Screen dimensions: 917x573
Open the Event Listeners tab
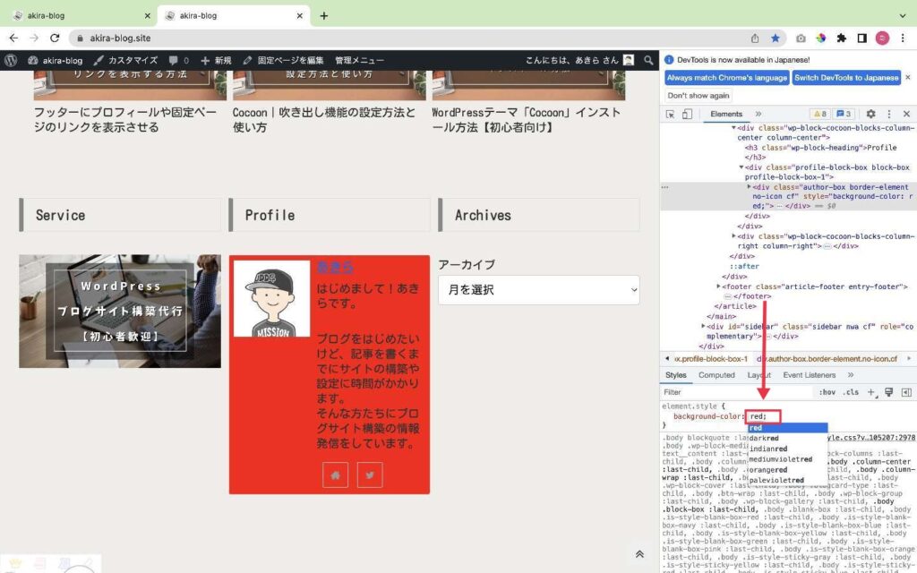810,375
